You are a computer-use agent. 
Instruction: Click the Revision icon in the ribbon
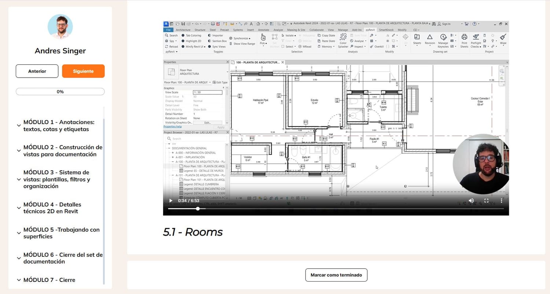(430, 37)
